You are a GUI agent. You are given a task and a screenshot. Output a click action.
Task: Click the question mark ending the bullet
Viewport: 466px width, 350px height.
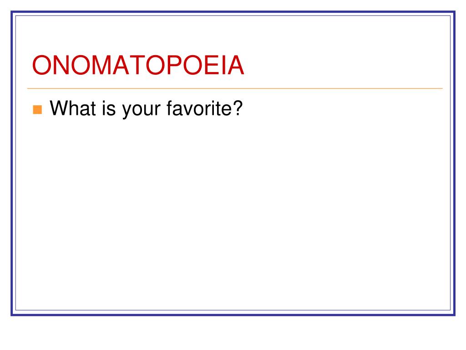(x=238, y=108)
